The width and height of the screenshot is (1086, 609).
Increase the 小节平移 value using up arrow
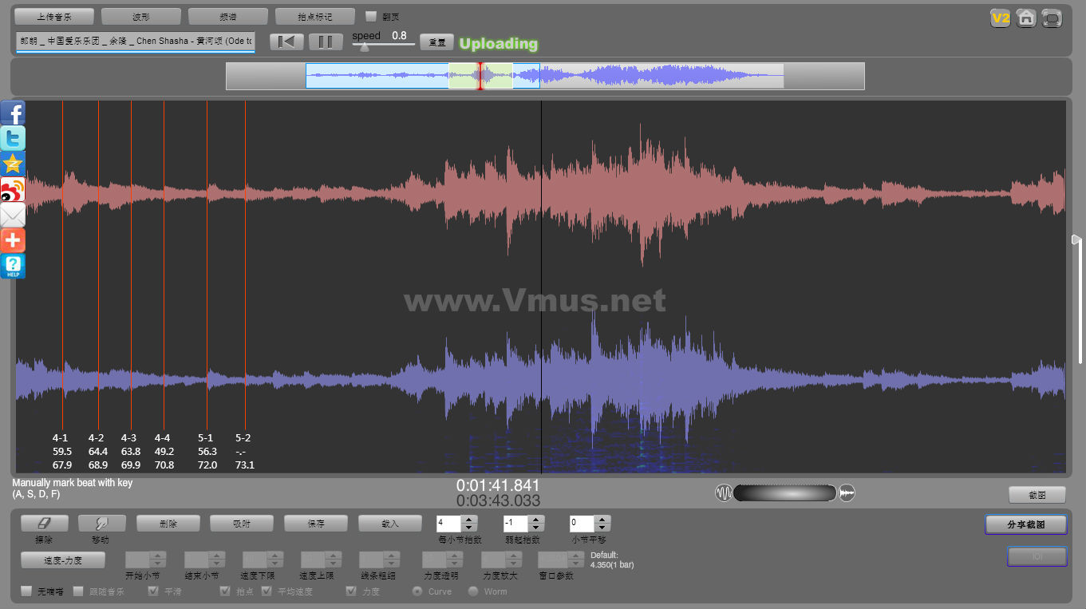point(602,520)
